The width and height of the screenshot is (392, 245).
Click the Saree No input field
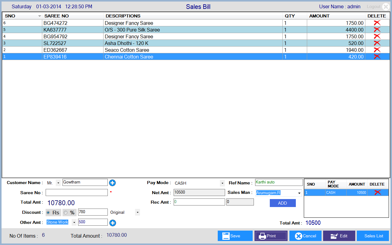[x=77, y=193]
